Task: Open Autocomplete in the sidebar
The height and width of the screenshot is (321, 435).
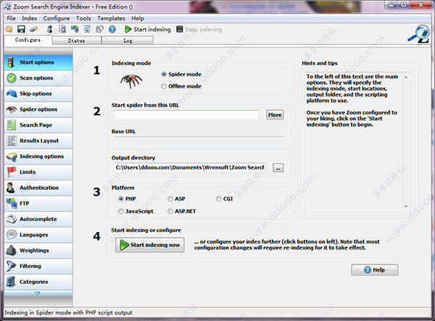Action: coord(38,219)
